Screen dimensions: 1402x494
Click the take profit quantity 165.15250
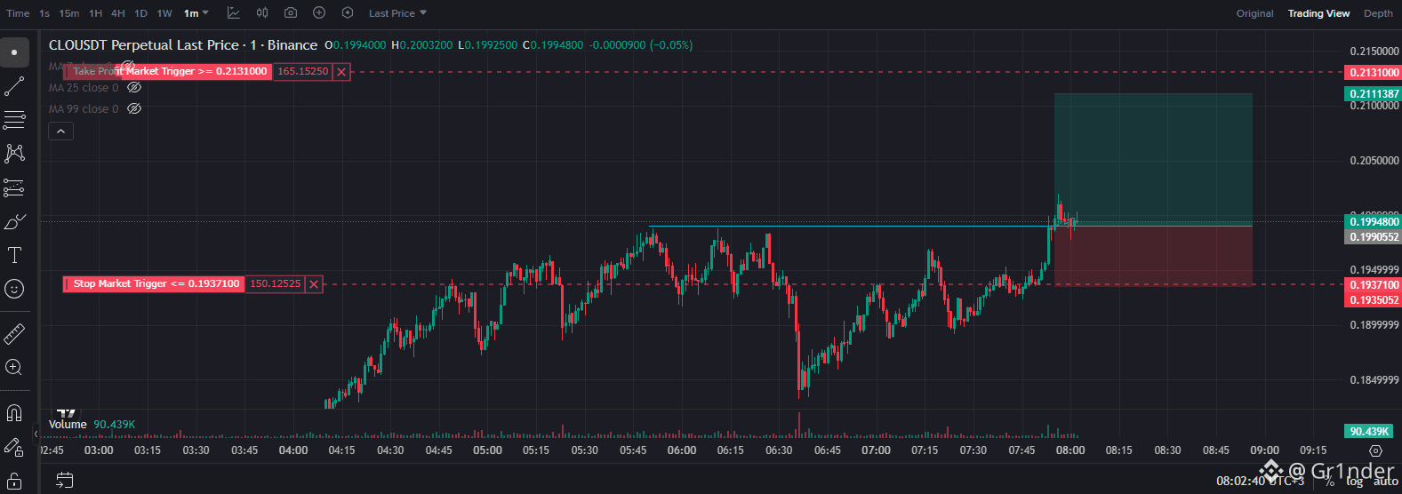[302, 72]
